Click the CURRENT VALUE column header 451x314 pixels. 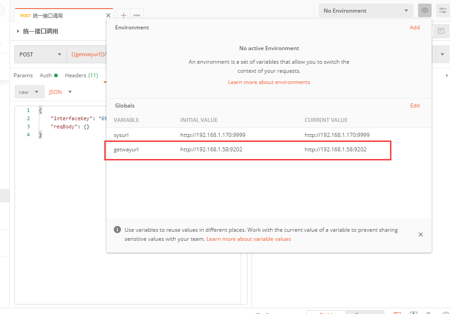tap(326, 120)
